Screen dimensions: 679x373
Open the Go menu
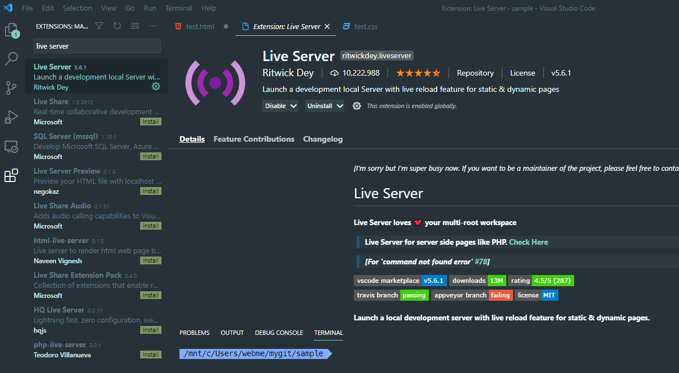coord(130,8)
